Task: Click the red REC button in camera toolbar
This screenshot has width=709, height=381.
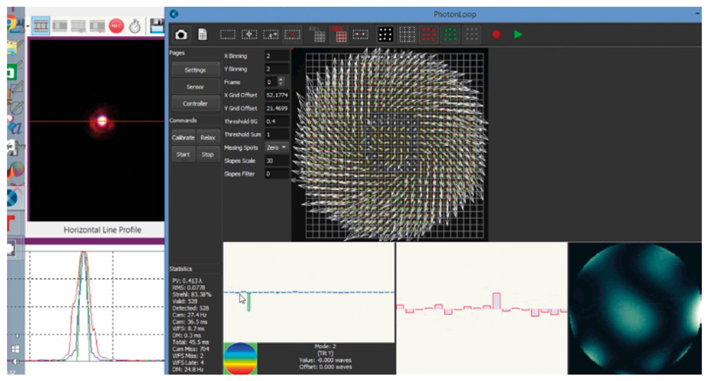Action: [x=116, y=26]
